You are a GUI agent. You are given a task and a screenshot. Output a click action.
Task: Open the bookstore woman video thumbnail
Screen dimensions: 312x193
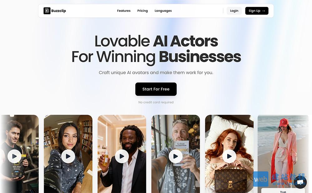click(68, 154)
